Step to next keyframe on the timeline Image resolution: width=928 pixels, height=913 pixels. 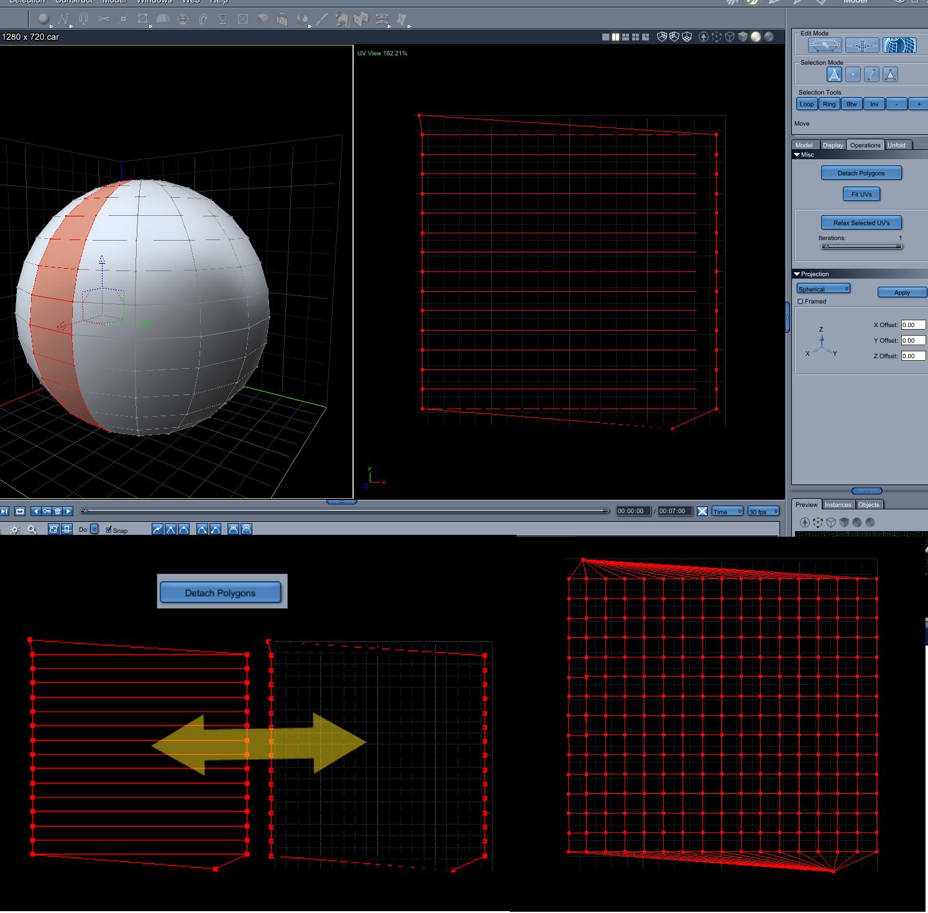tap(68, 511)
